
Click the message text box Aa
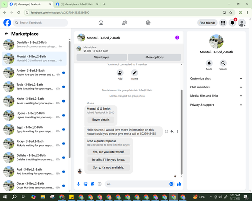coord(137,184)
